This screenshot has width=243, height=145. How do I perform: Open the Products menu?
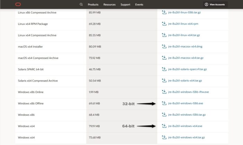coord(93,4)
